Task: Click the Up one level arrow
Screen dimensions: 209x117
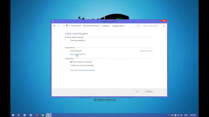Action: 64,26
